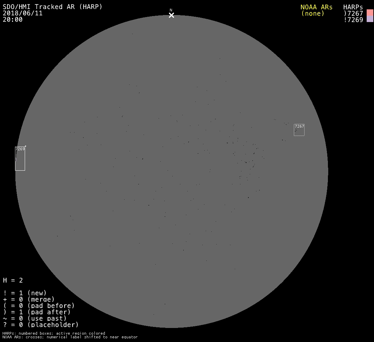Click the 2018/06/11 date text
The image size is (374, 342).
23,13
